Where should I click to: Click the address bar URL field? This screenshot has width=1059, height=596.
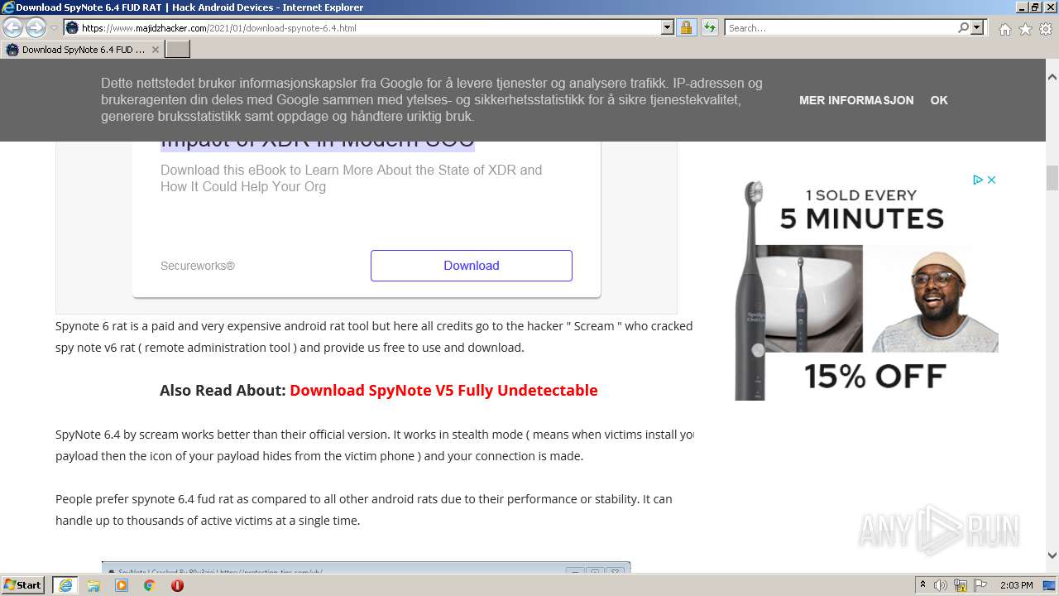[x=370, y=28]
